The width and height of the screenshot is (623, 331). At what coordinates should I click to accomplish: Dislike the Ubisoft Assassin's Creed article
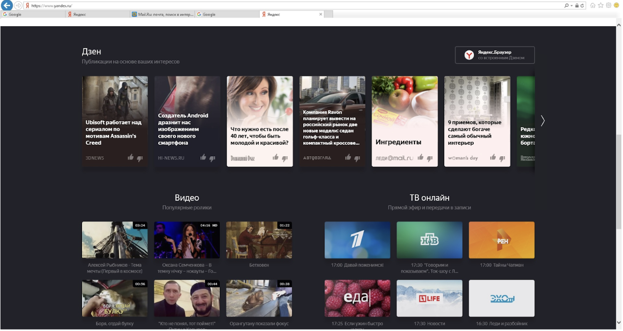pos(140,158)
